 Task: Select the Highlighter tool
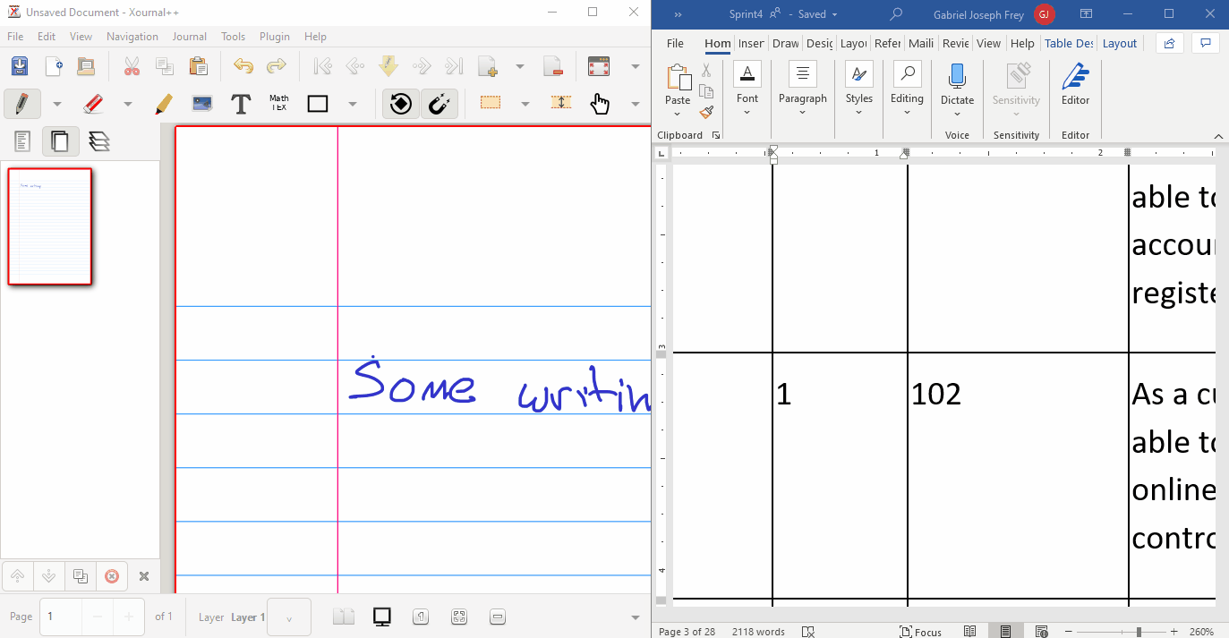point(164,104)
